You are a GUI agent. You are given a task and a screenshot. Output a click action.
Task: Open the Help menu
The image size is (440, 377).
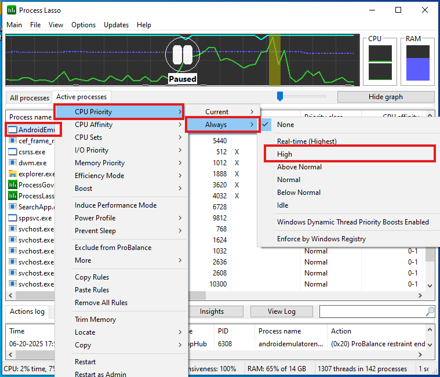144,25
